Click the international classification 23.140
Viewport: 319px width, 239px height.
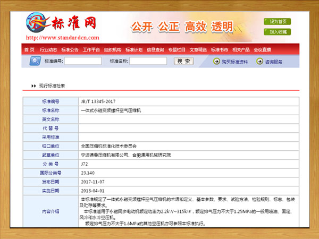(88, 173)
